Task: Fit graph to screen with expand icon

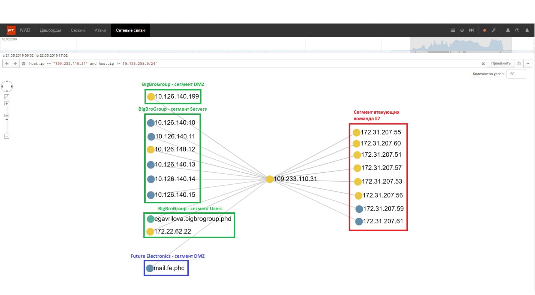Action: click(x=7, y=96)
